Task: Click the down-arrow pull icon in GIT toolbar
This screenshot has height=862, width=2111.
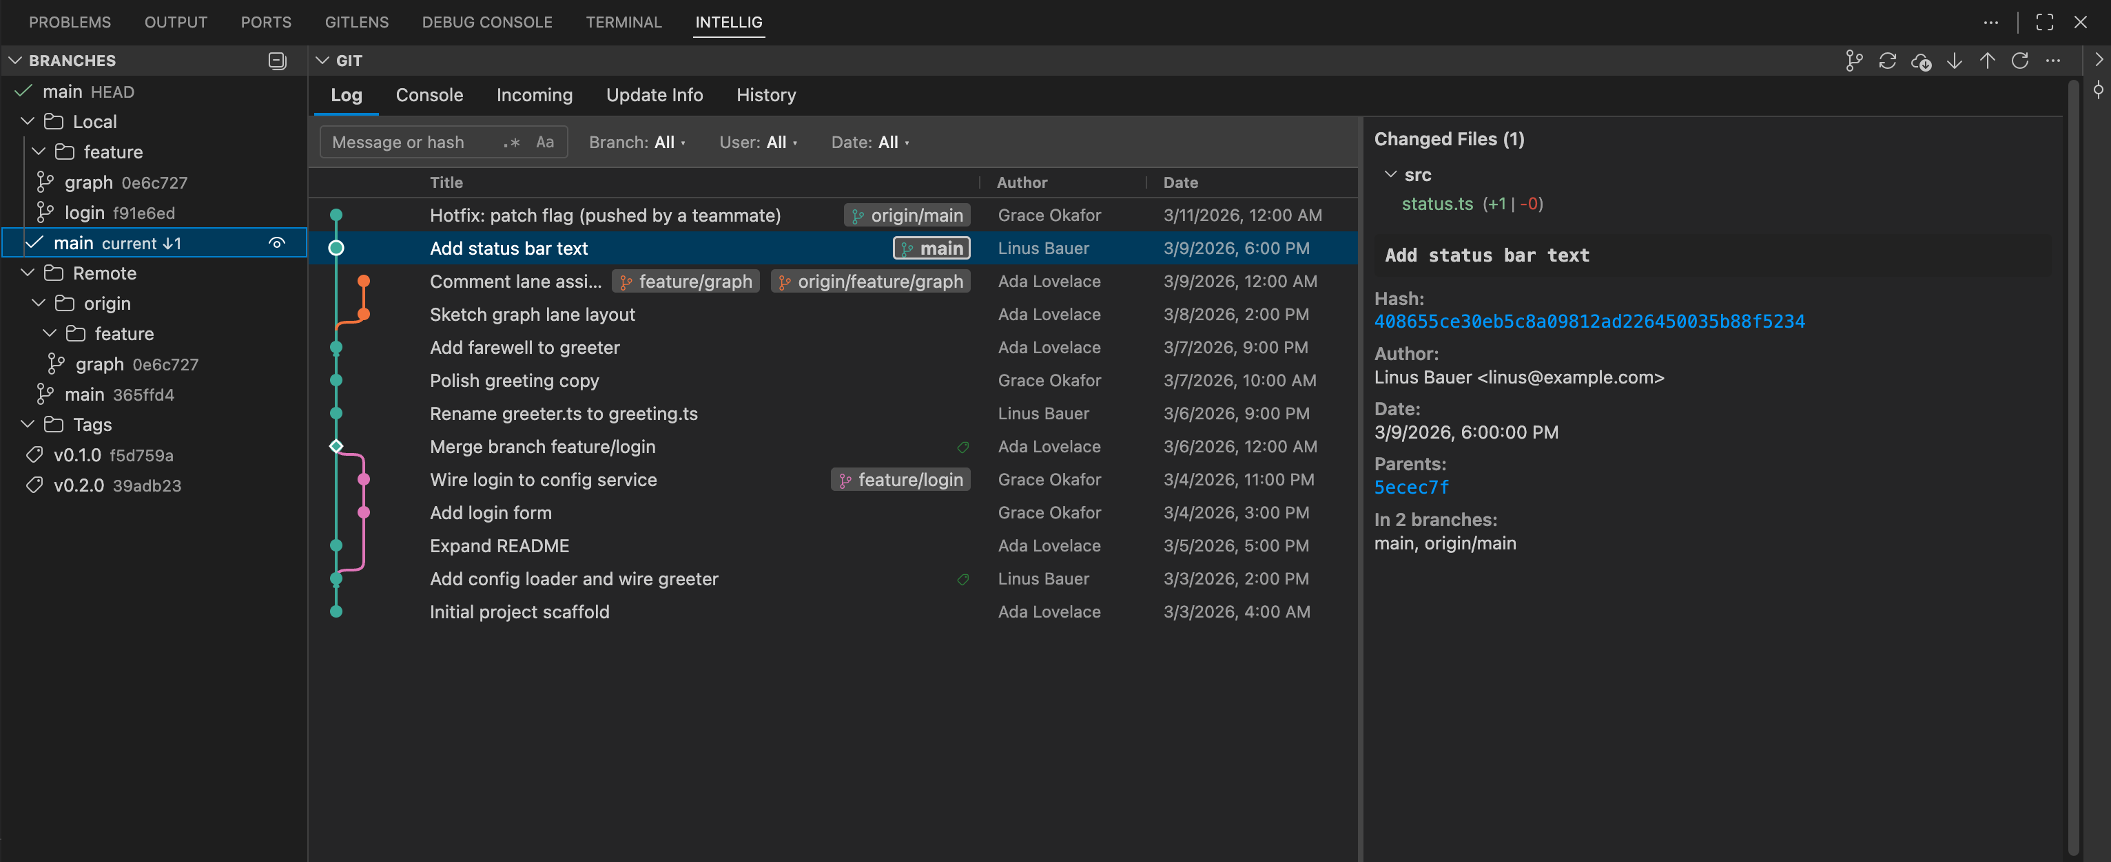Action: 1955,61
